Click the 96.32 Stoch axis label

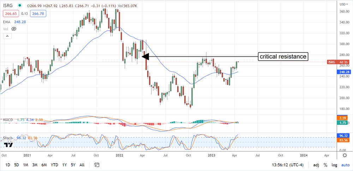point(343,136)
